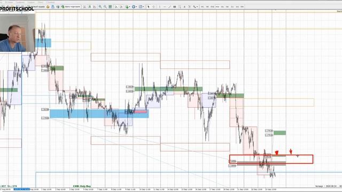The height and width of the screenshot is (192, 342).
Task: Select the Fibonacci retracement tool
Action: [180, 7]
